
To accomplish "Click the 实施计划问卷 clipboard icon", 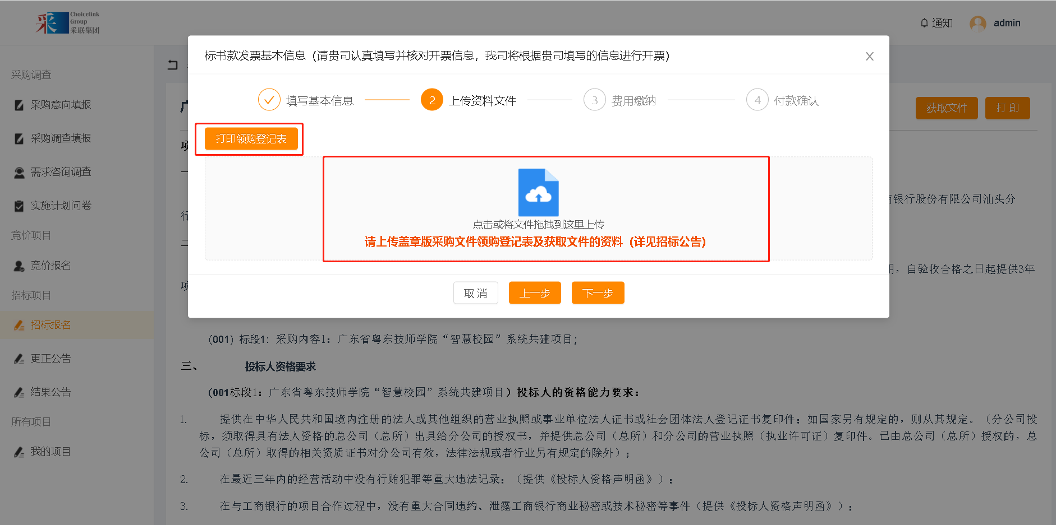I will pos(19,206).
